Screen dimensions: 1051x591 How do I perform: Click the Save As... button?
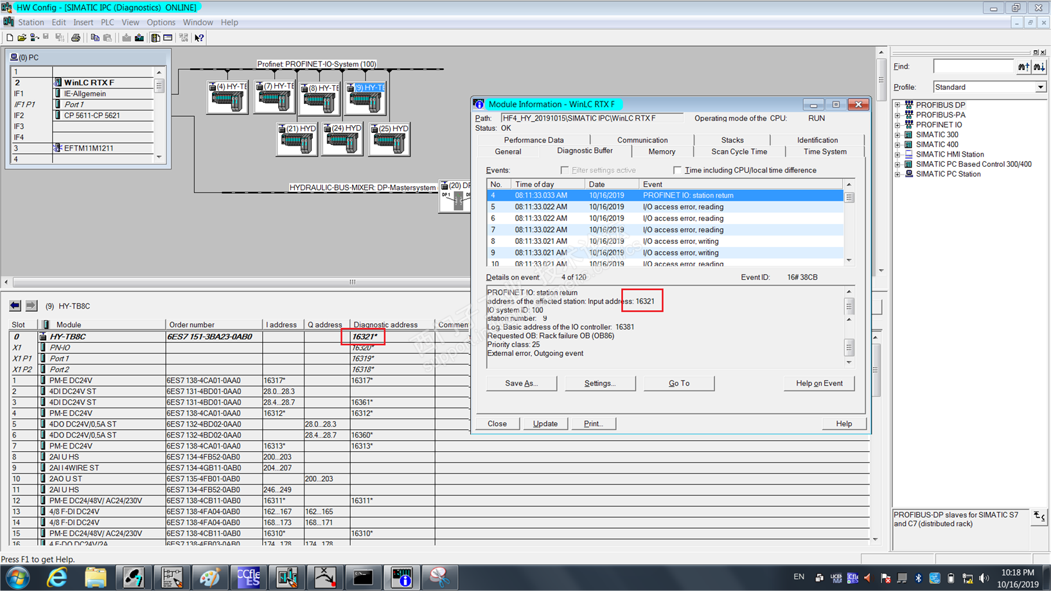click(x=522, y=383)
